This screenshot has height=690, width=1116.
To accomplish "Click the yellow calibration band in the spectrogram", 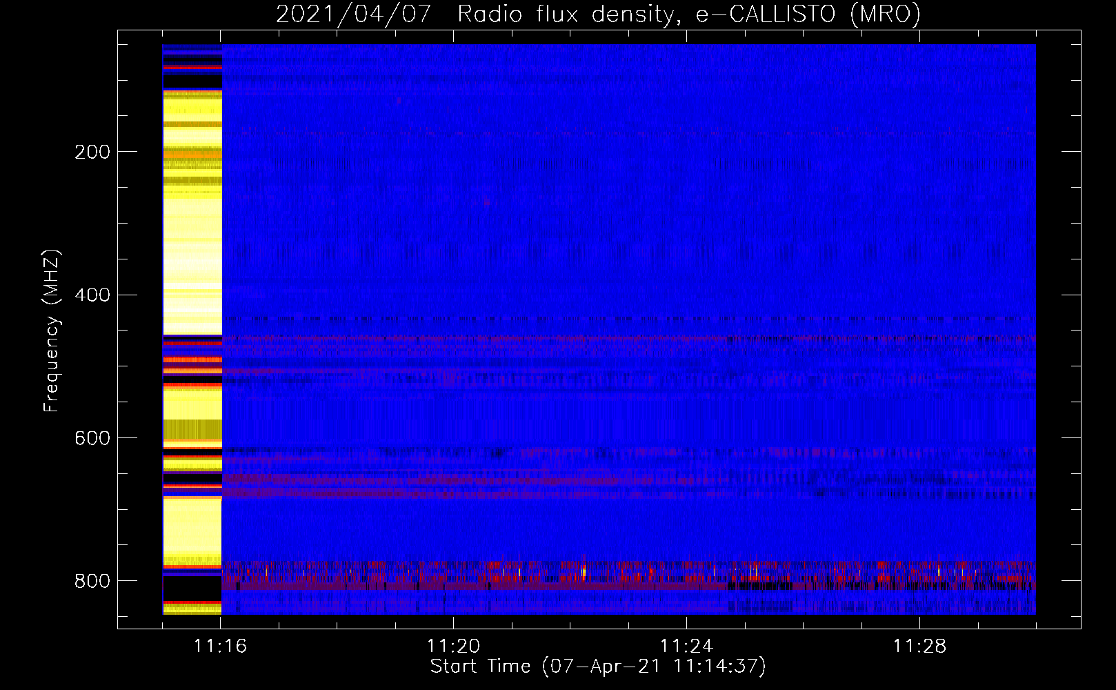I will coord(192,330).
